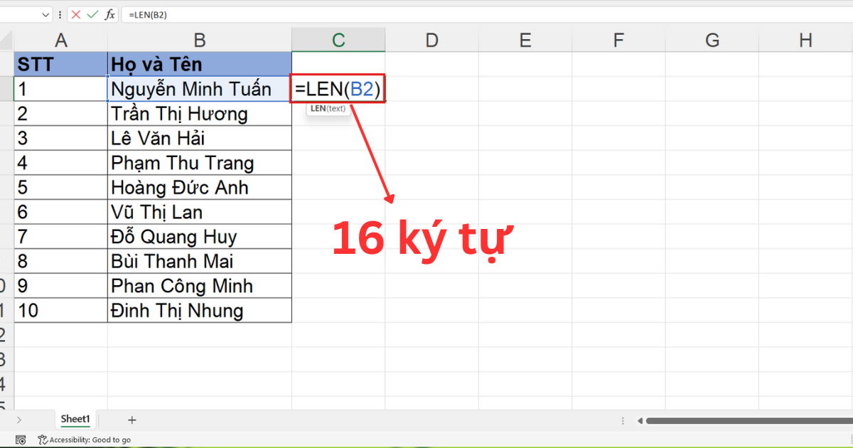Switch to the Sheet1 tab

(x=75, y=420)
